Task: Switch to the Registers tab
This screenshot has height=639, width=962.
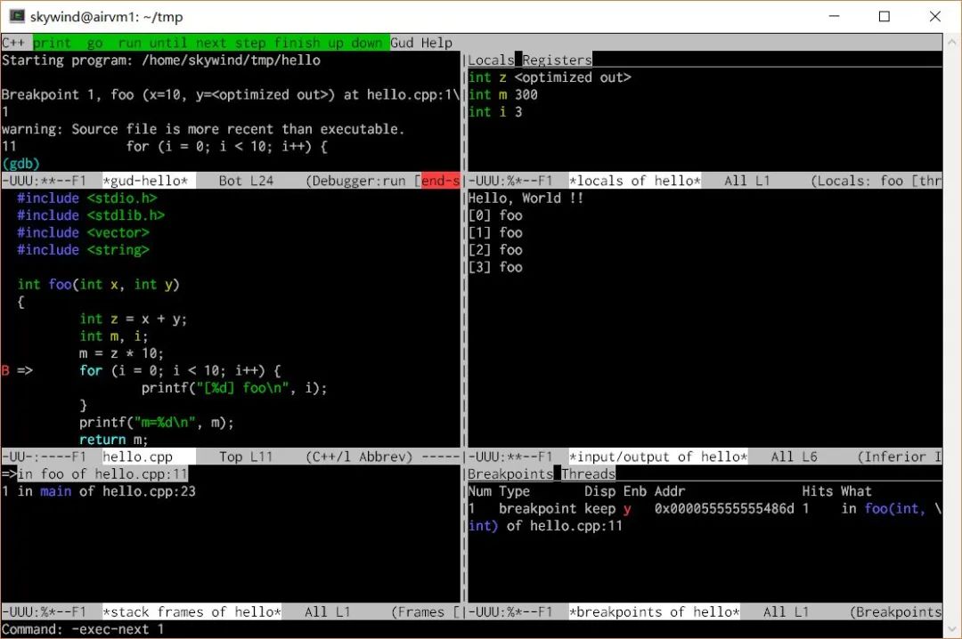Action: [557, 61]
